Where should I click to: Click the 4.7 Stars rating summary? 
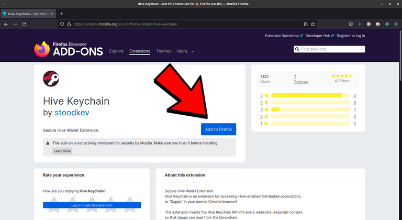pyautogui.click(x=342, y=78)
